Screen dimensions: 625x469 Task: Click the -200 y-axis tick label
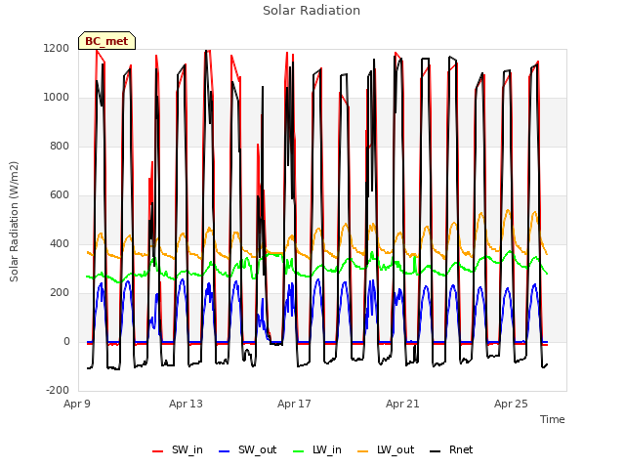tap(58, 390)
